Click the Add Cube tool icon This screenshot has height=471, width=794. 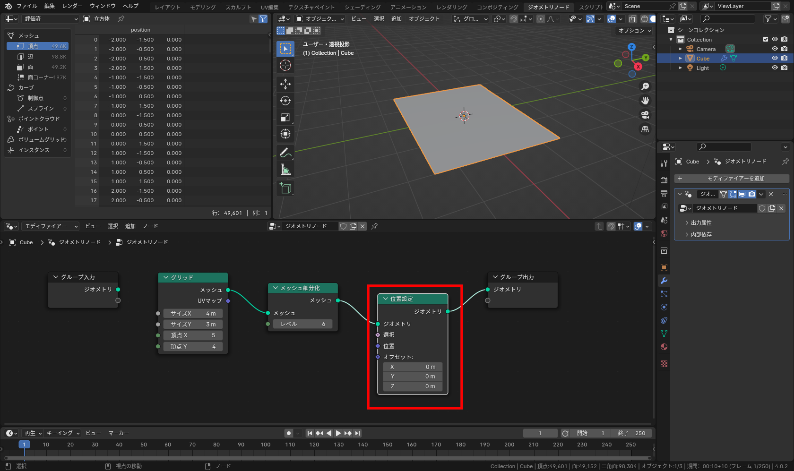(285, 188)
